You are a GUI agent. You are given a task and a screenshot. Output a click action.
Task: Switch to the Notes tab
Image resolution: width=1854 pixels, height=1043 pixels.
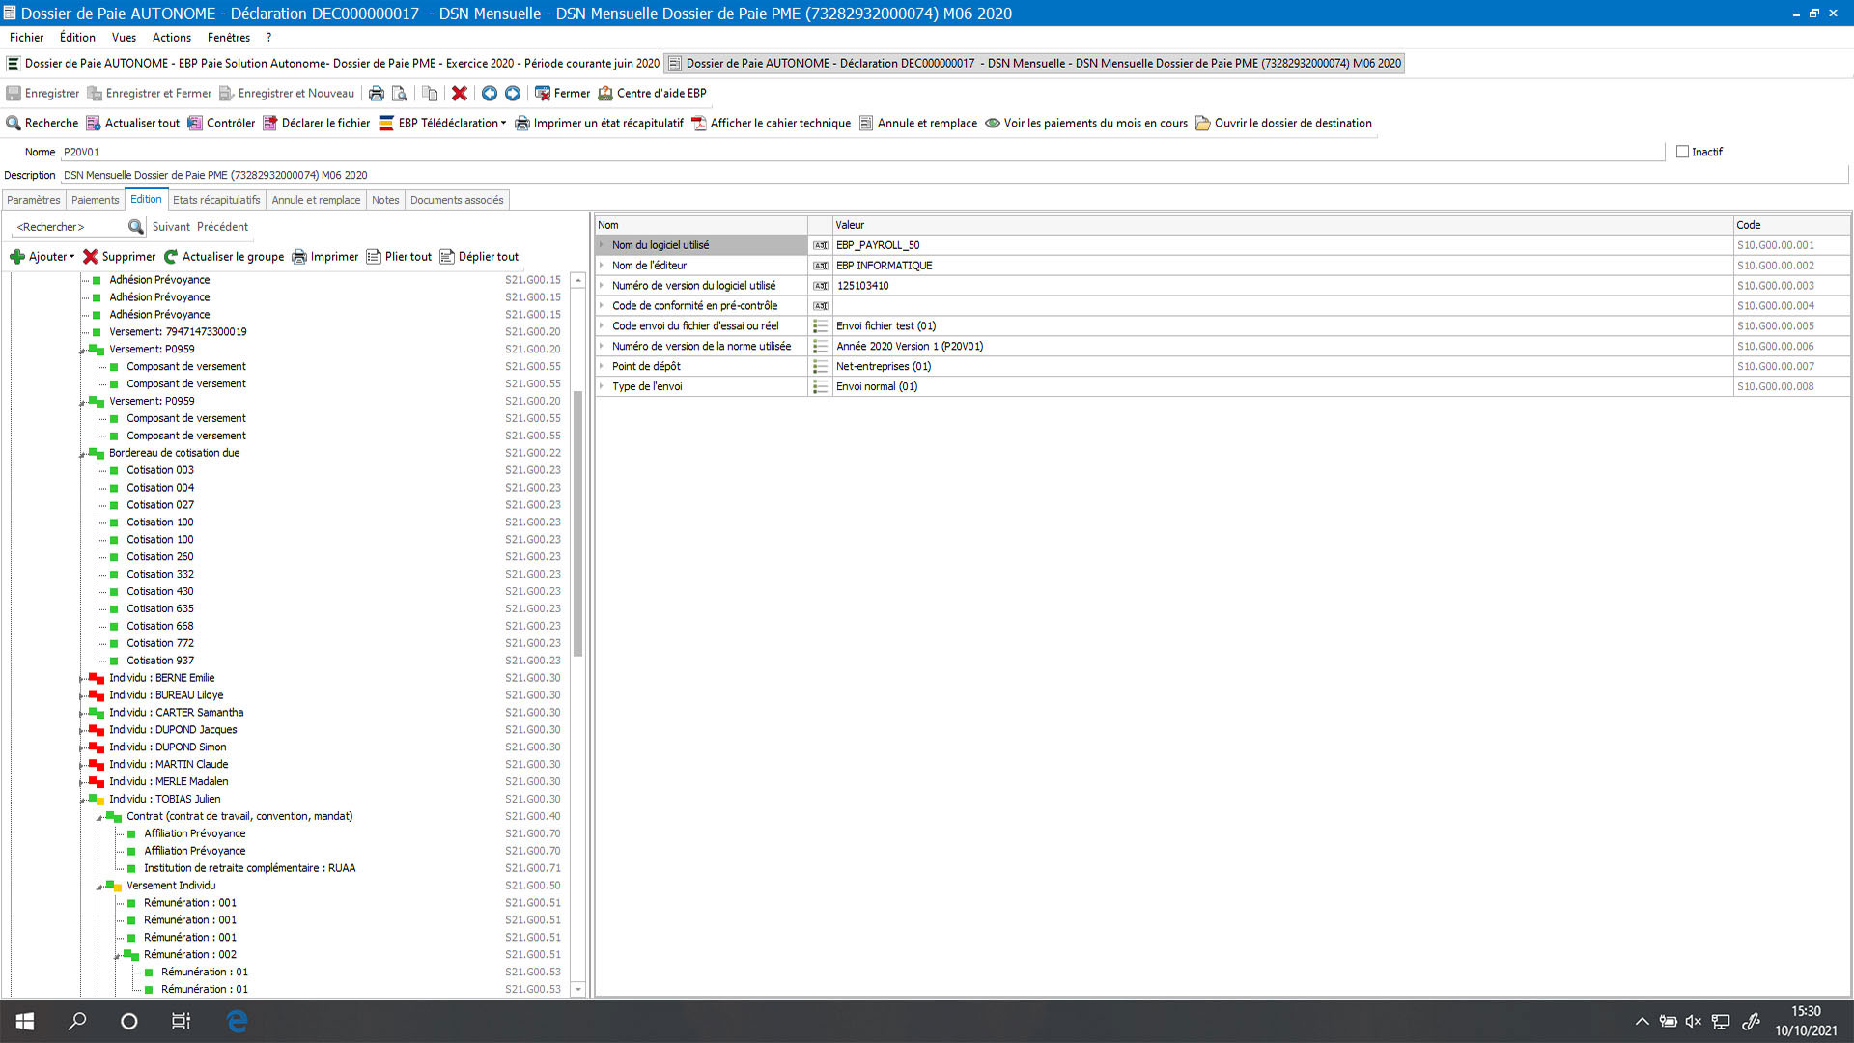pos(385,200)
